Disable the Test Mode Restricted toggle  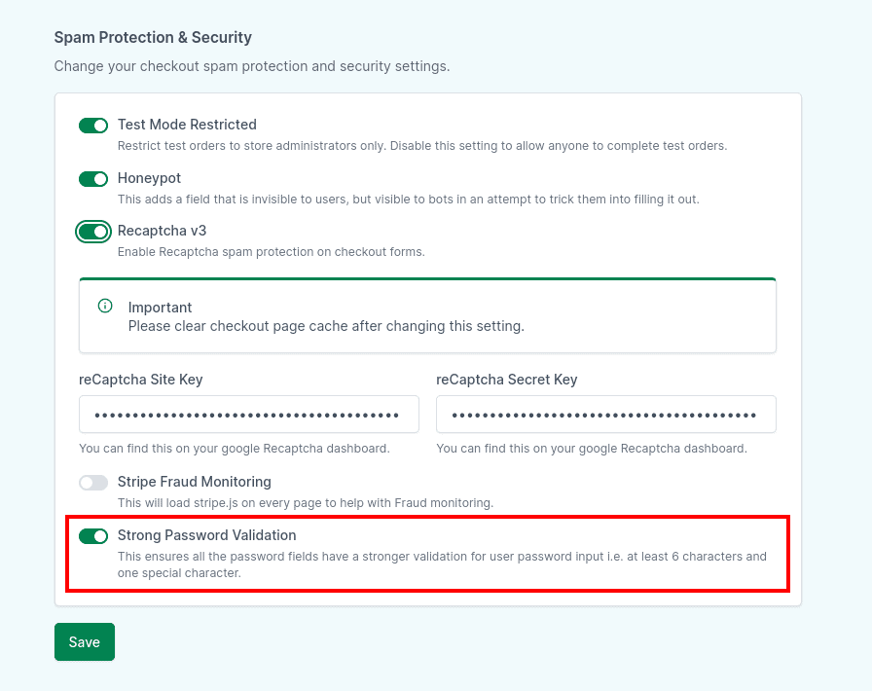click(x=93, y=126)
